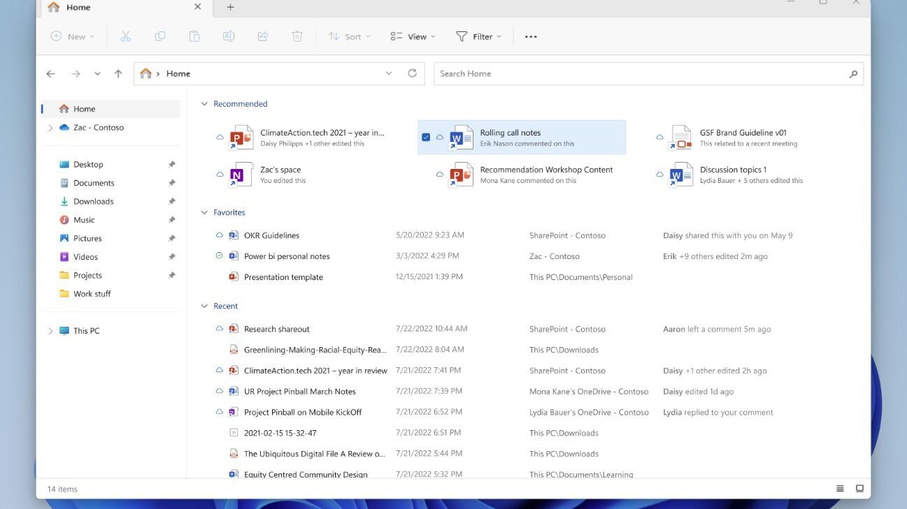The width and height of the screenshot is (907, 509).
Task: Click the Paste clipboard icon
Action: tap(194, 36)
